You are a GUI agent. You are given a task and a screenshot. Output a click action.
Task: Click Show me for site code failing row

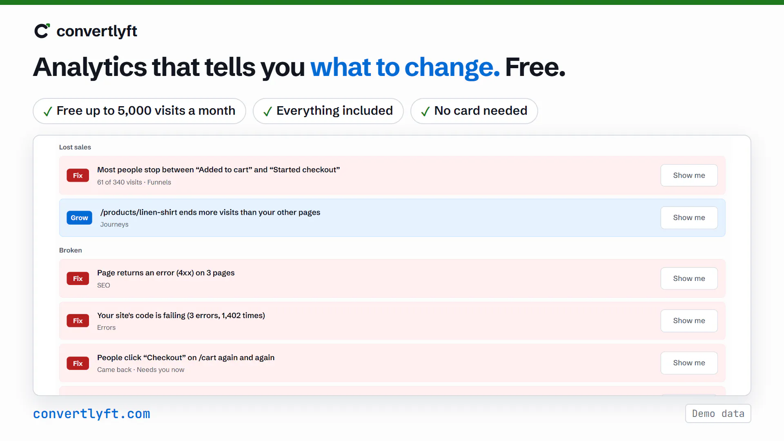689,321
